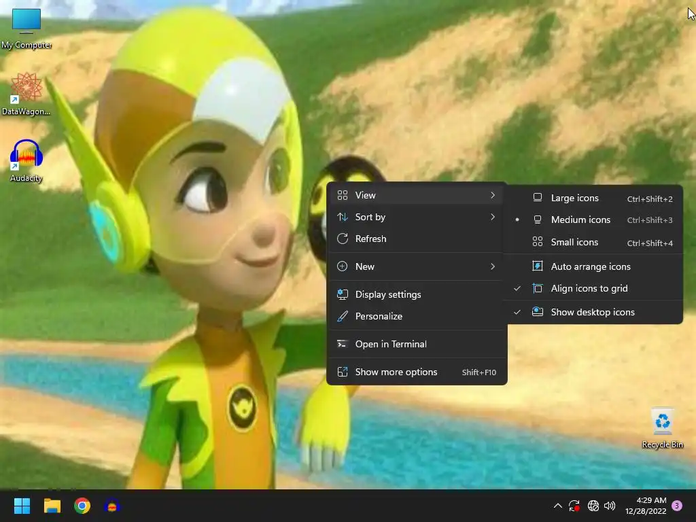Click the sync alert tray icon

point(574,506)
